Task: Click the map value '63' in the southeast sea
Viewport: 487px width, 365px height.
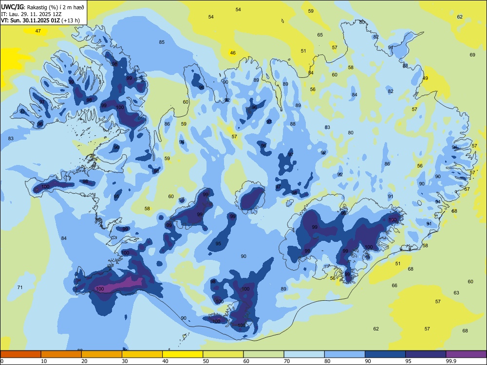Action: pos(456,292)
